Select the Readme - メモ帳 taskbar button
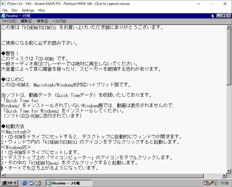 (69, 183)
